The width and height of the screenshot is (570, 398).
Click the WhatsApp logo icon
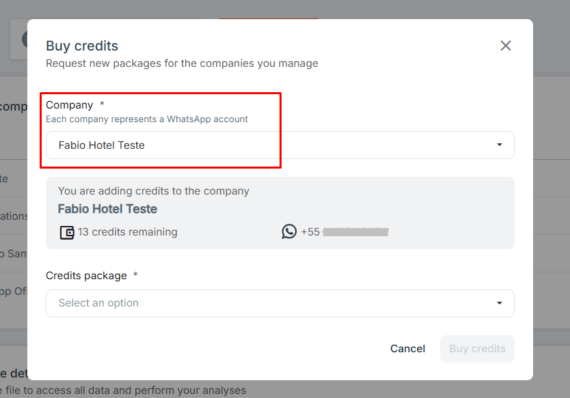click(289, 231)
